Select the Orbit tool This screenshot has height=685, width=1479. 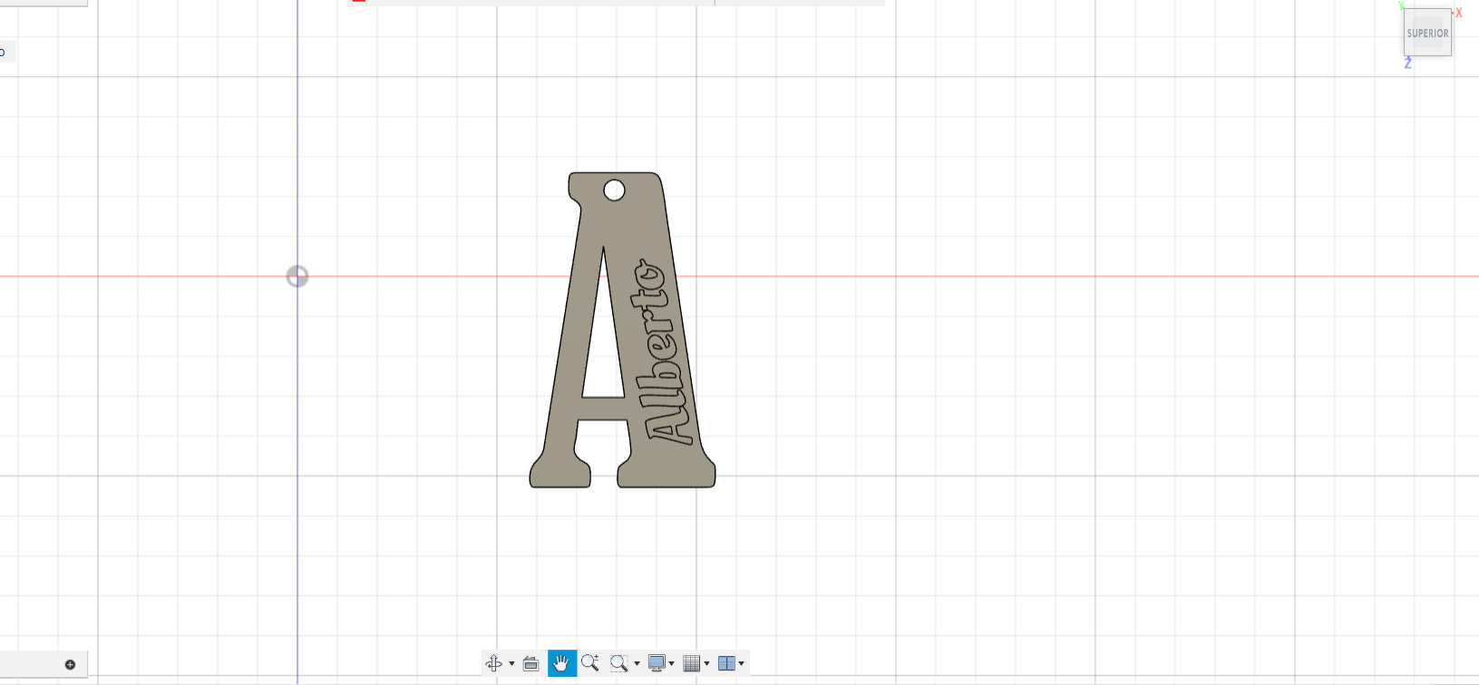pyautogui.click(x=494, y=663)
